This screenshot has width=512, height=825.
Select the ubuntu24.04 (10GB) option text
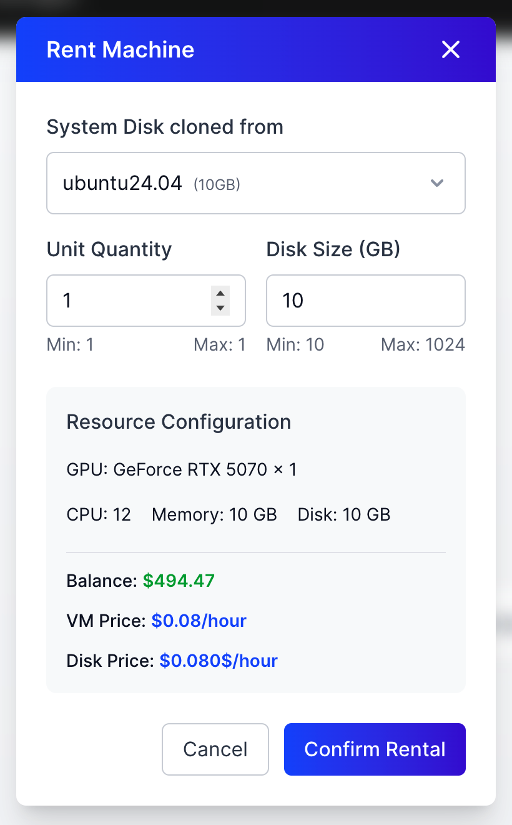[141, 182]
